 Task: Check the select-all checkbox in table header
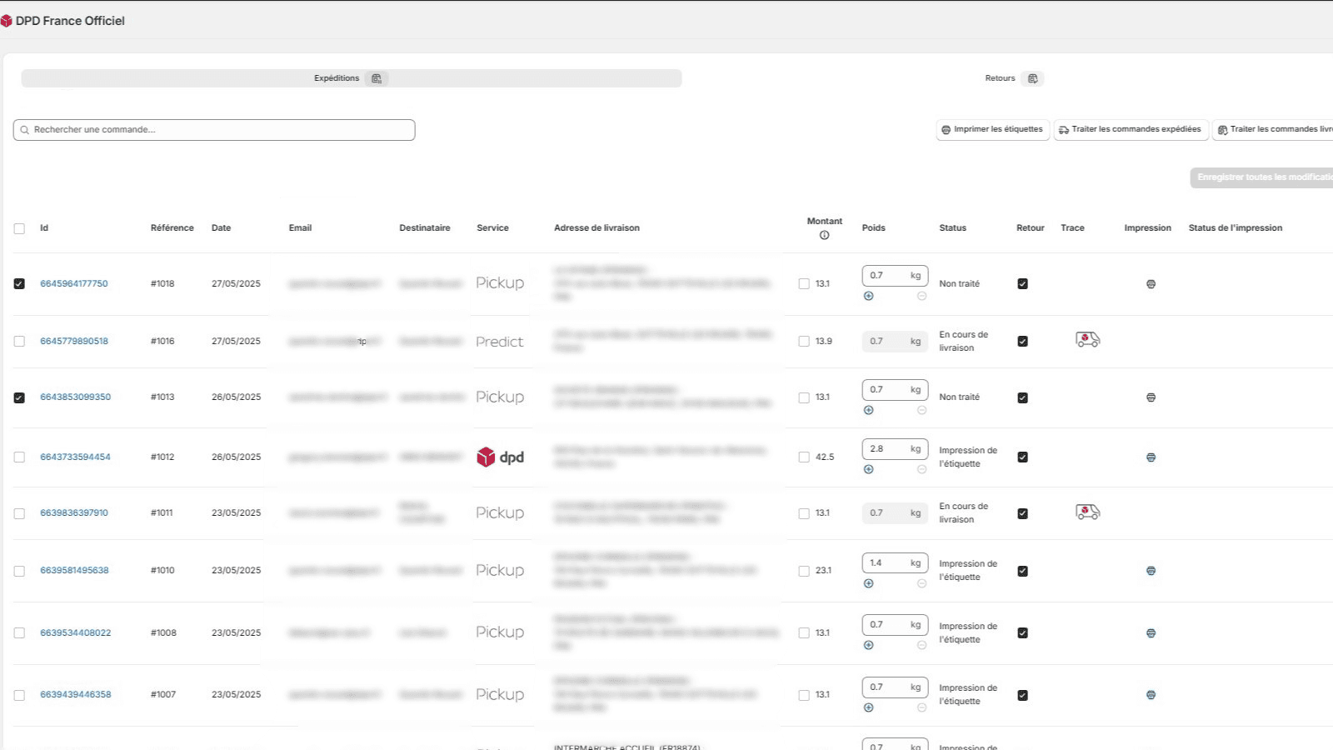click(x=19, y=228)
